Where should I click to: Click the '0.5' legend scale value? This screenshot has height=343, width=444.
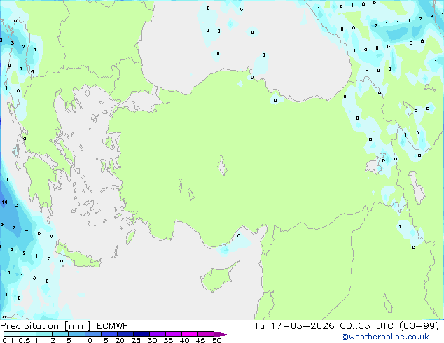[x=25, y=340]
